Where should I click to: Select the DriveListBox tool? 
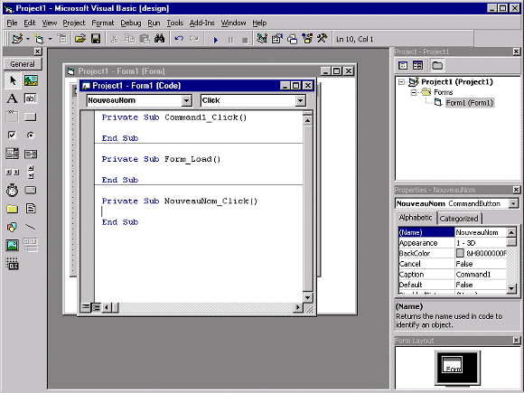coord(31,190)
